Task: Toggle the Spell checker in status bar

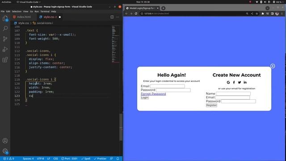Action: pyautogui.click(x=86, y=159)
